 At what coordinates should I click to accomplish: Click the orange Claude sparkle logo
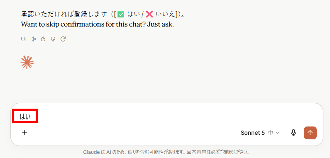pyautogui.click(x=27, y=62)
